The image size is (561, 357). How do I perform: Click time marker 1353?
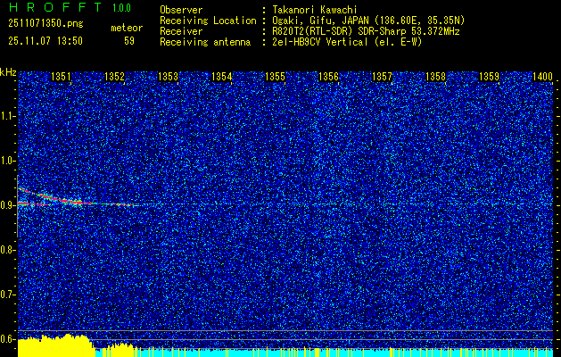click(x=169, y=77)
